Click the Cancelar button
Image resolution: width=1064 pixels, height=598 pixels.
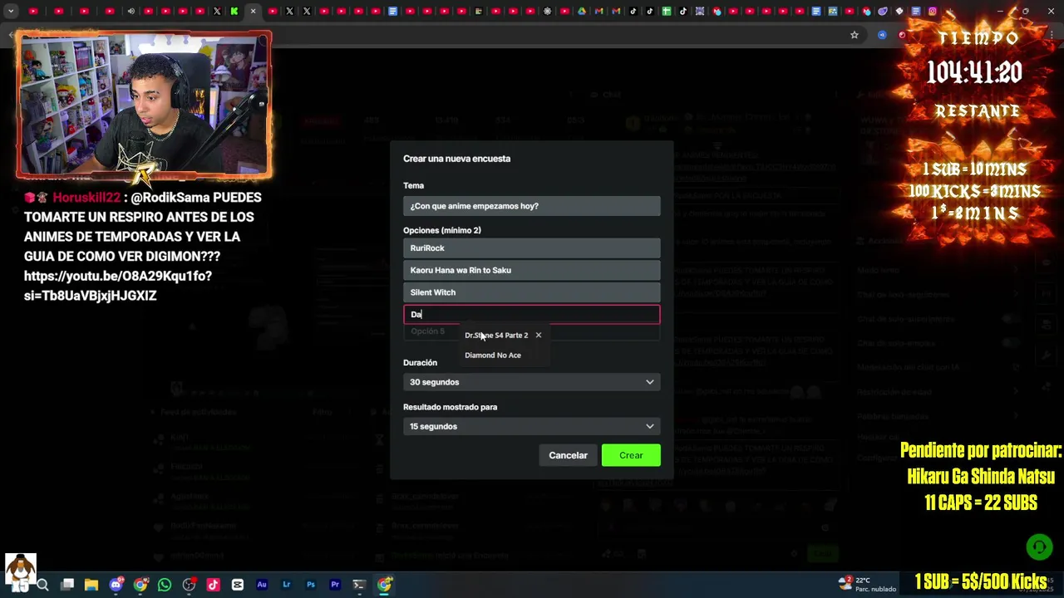click(568, 455)
